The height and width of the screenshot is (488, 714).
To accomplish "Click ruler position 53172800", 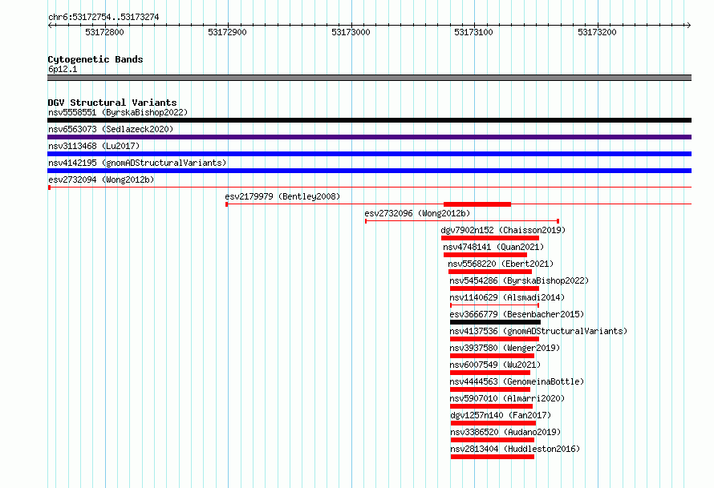I will tap(105, 32).
